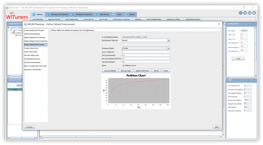The image size is (263, 145).
Task: Click the Line of Sight input field
Action: pos(146,52)
